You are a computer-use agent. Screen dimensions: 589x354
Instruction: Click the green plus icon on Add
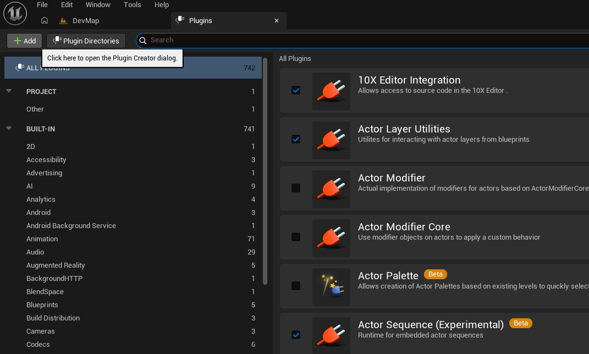(x=17, y=41)
